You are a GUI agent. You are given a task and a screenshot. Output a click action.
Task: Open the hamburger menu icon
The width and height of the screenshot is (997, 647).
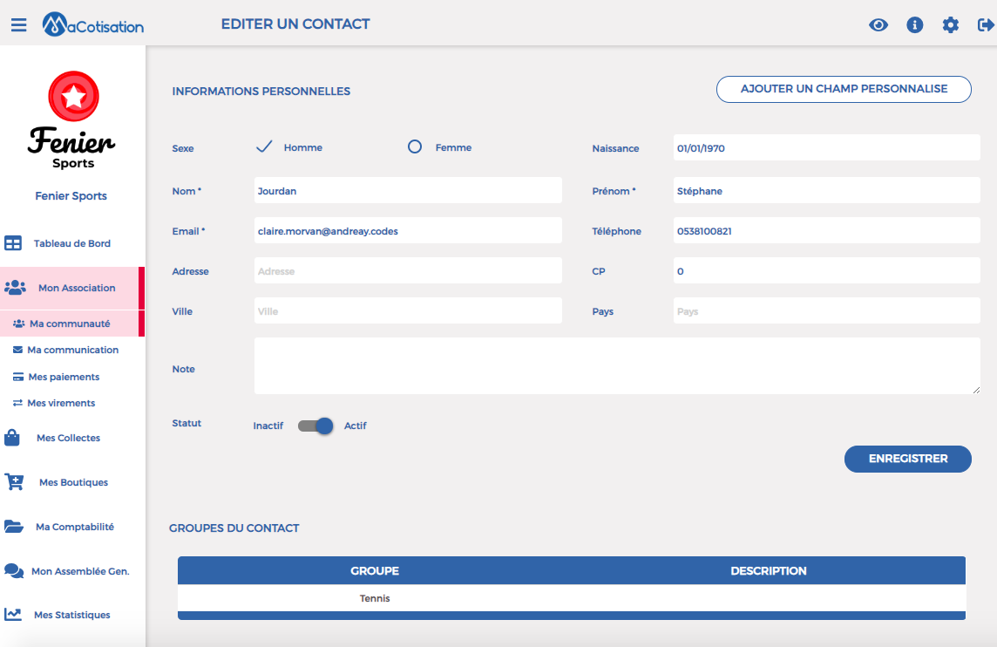(x=18, y=24)
